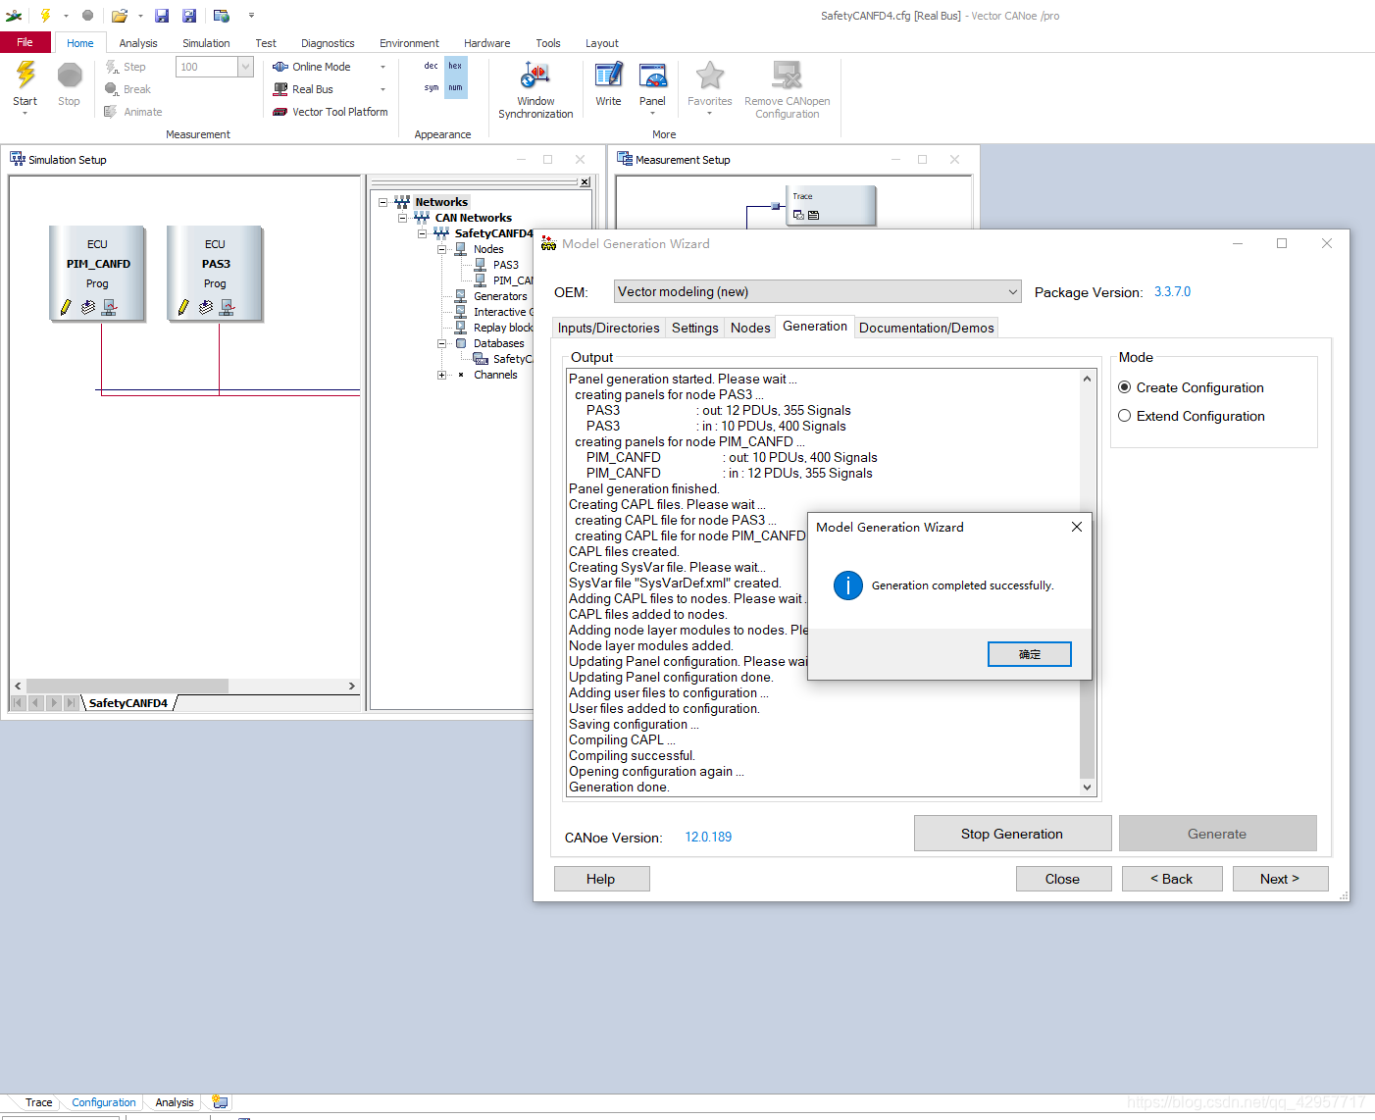
Task: Toggle num numeric display
Action: coord(455,87)
